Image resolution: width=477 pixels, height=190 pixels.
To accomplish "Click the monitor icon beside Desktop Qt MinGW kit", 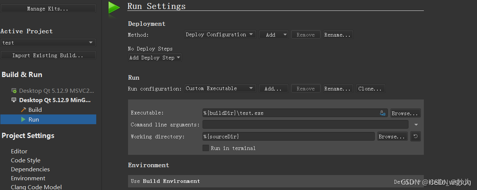I will [14, 100].
